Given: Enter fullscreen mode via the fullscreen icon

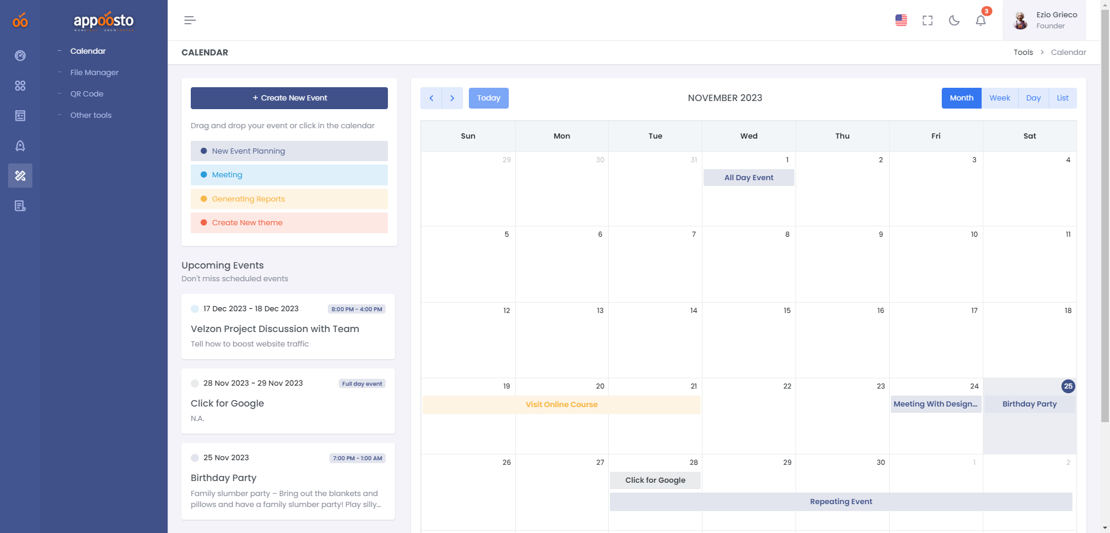Looking at the screenshot, I should tap(927, 20).
